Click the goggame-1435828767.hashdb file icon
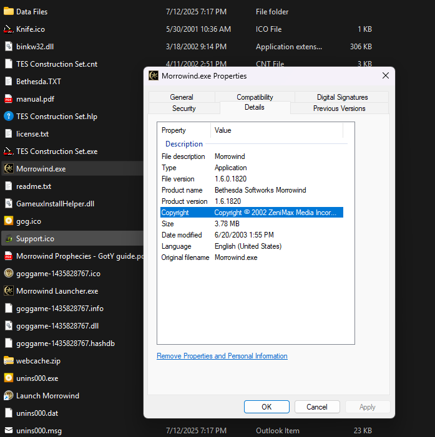This screenshot has width=435, height=437. tap(9, 343)
